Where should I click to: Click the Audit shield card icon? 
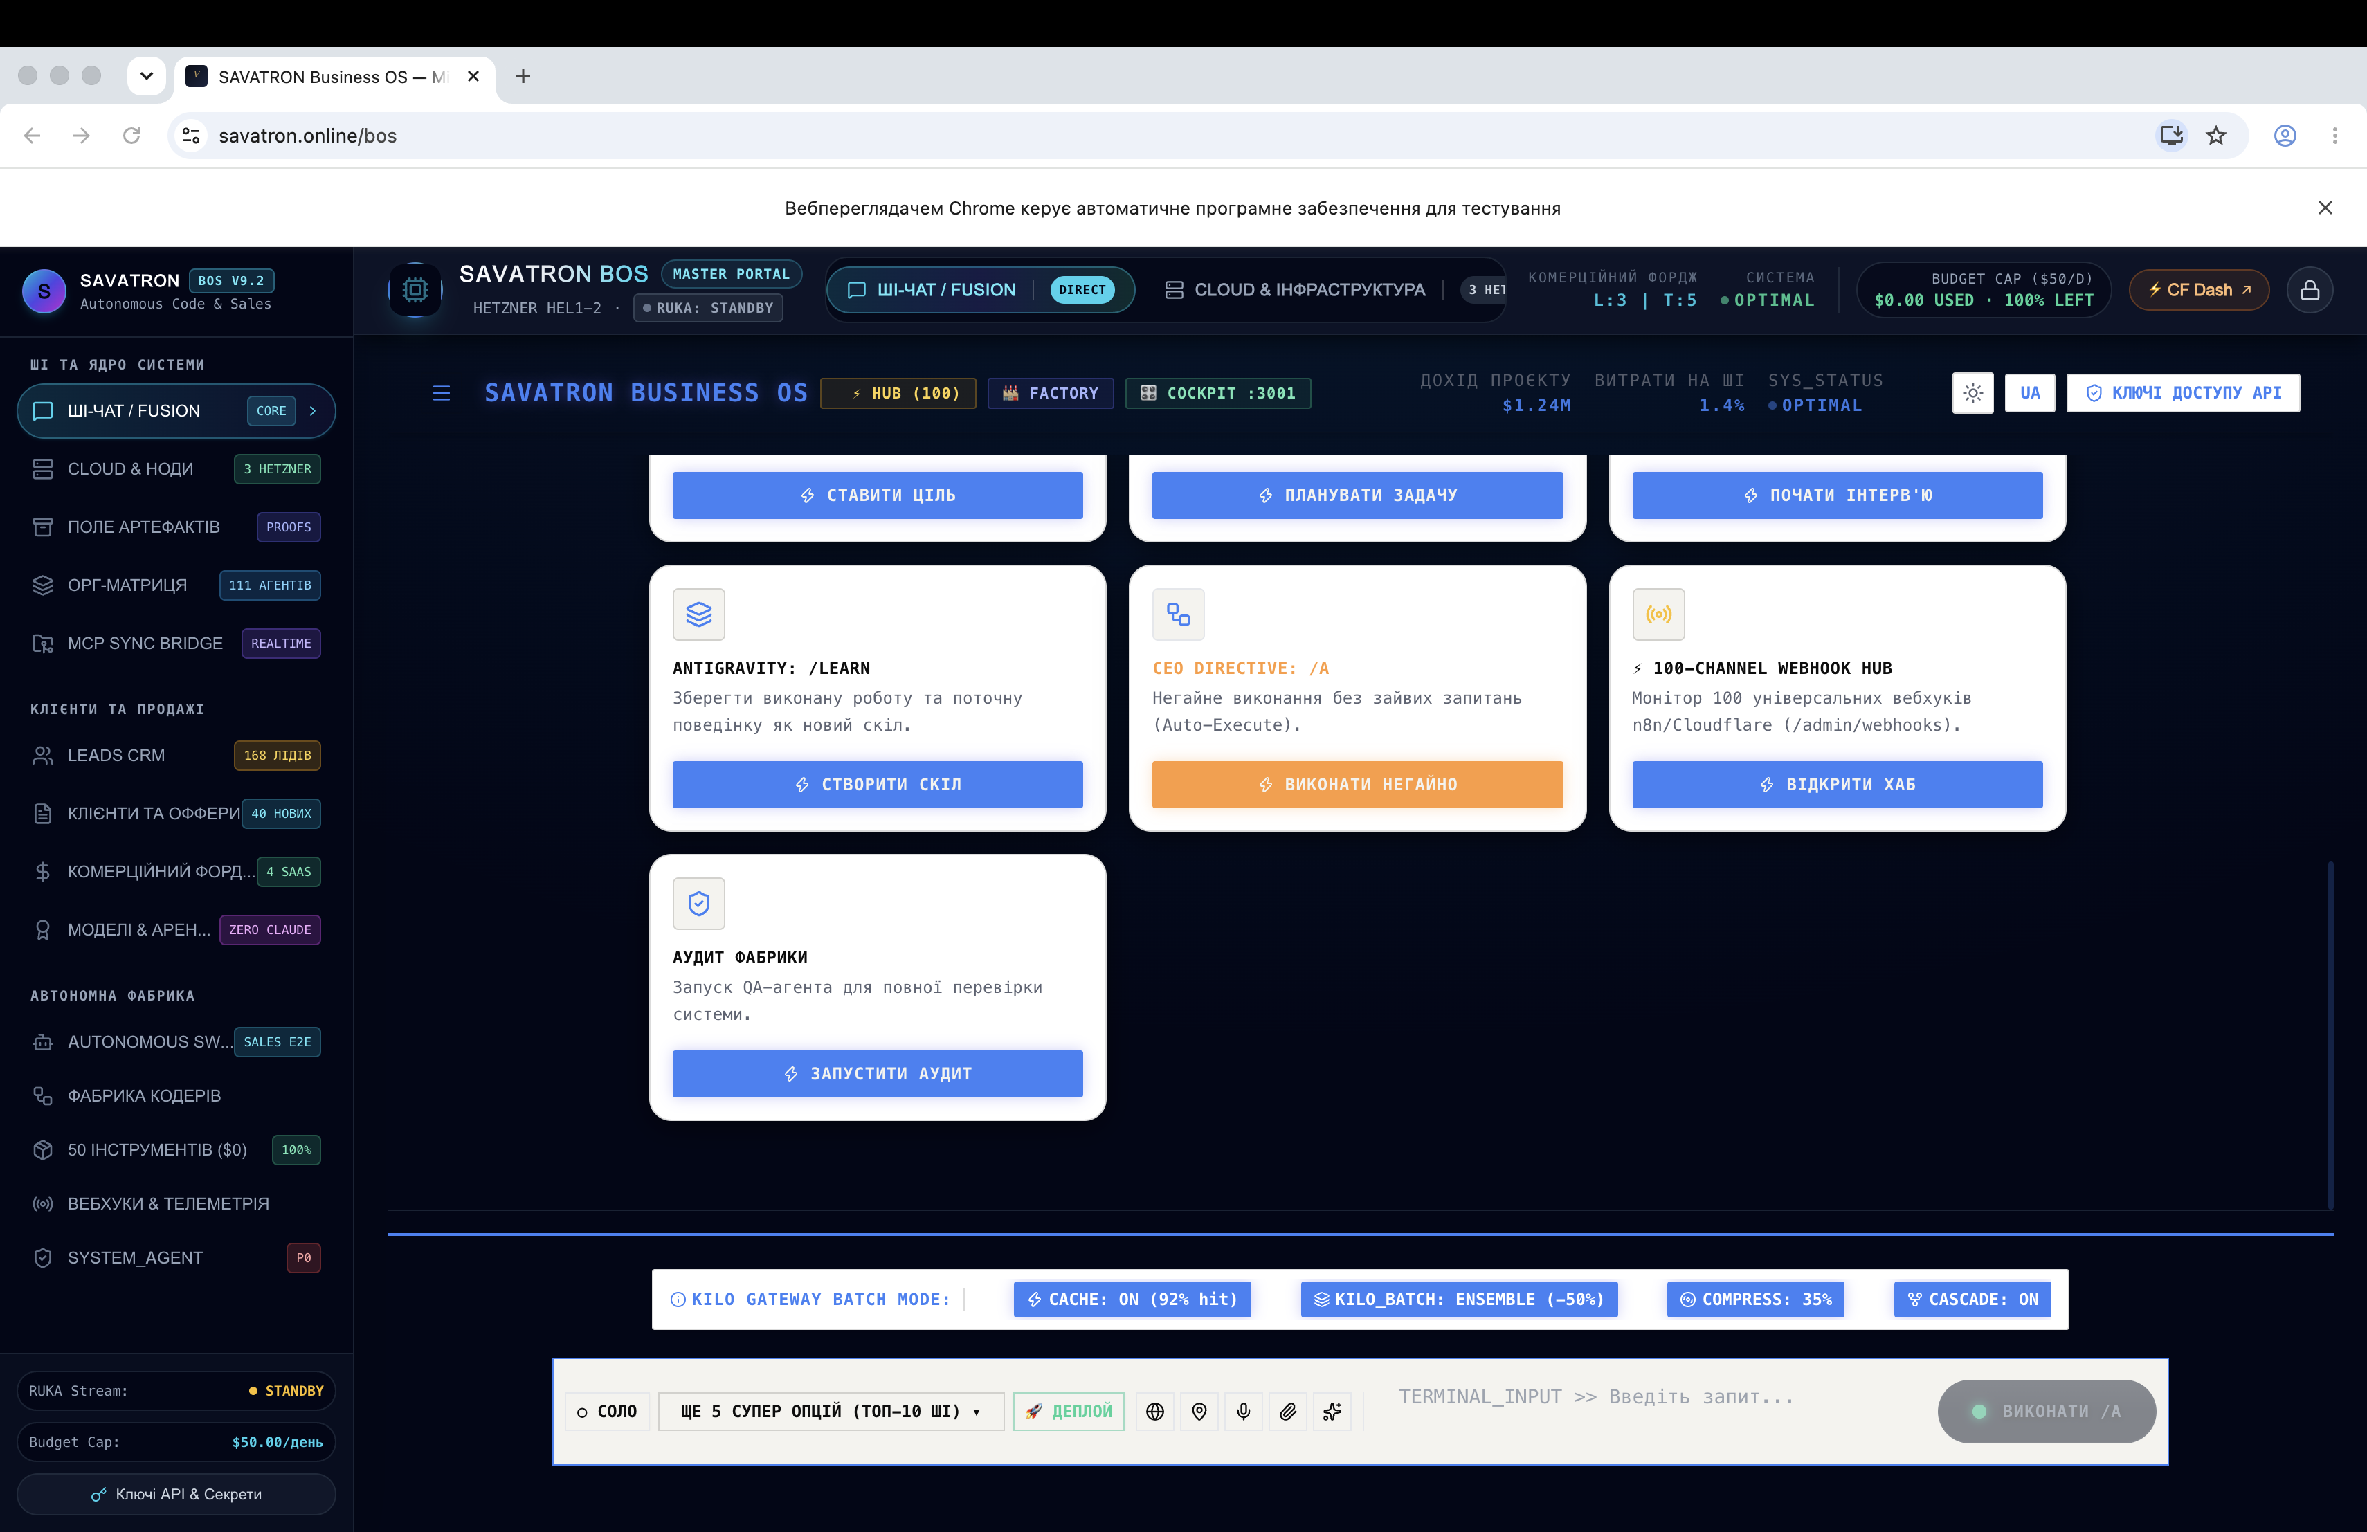pyautogui.click(x=698, y=904)
